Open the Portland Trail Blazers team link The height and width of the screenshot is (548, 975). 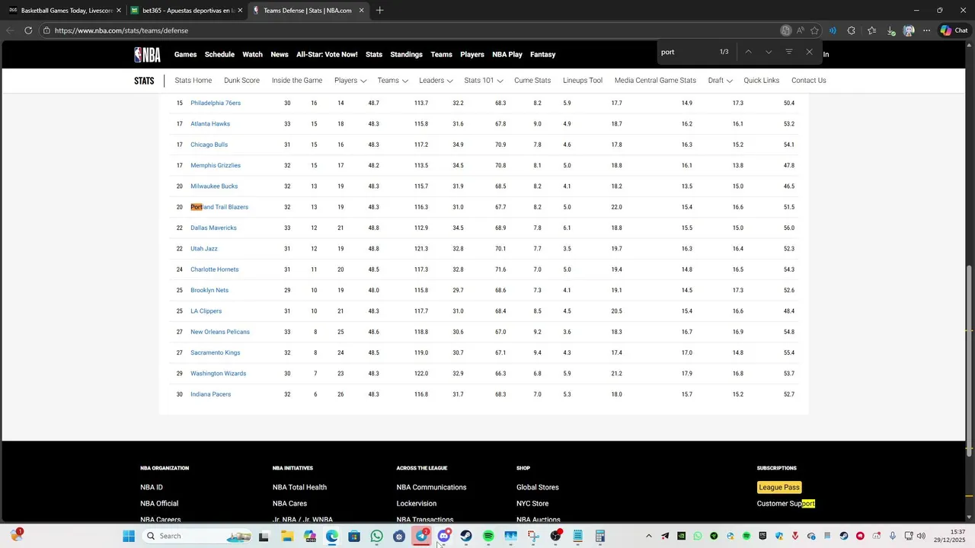click(x=219, y=207)
